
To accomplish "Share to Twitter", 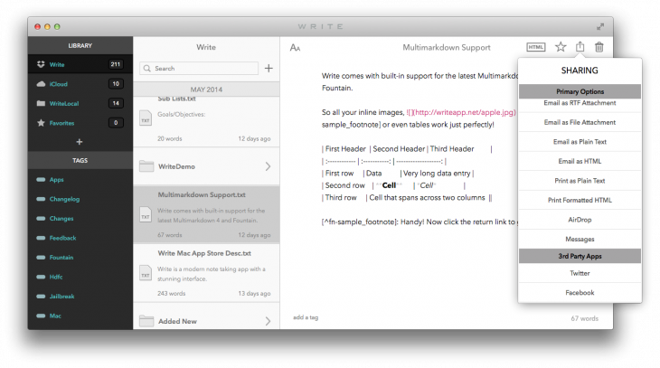I will coord(580,273).
